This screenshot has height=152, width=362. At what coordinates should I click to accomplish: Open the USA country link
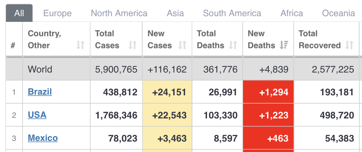coord(37,115)
